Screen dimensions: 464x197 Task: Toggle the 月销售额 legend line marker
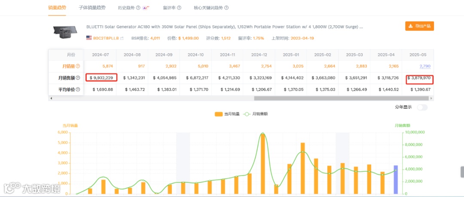click(247, 114)
